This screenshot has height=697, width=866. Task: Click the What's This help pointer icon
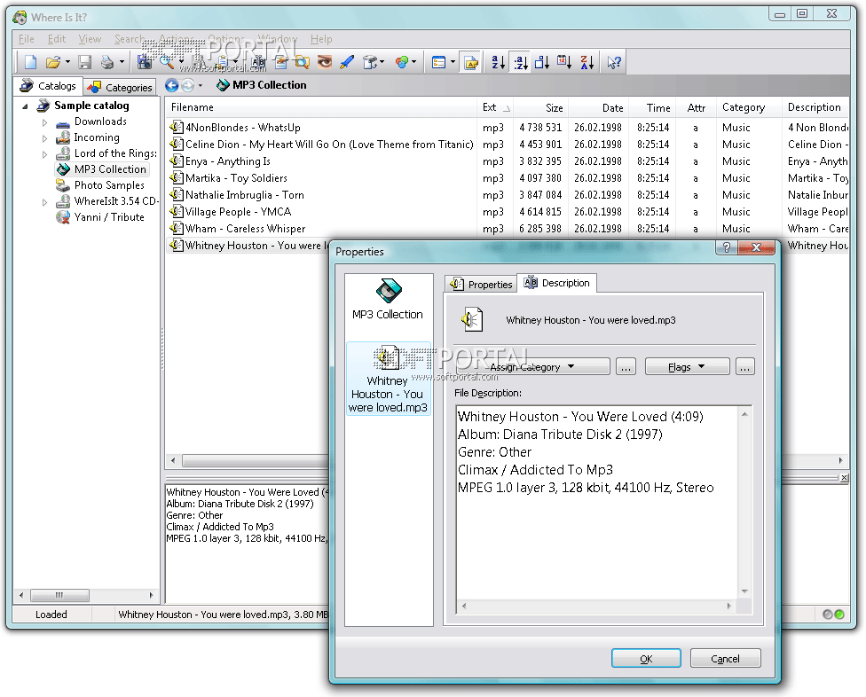point(614,62)
